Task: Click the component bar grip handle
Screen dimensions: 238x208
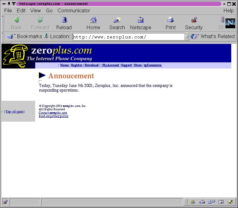Action: (x=186, y=202)
